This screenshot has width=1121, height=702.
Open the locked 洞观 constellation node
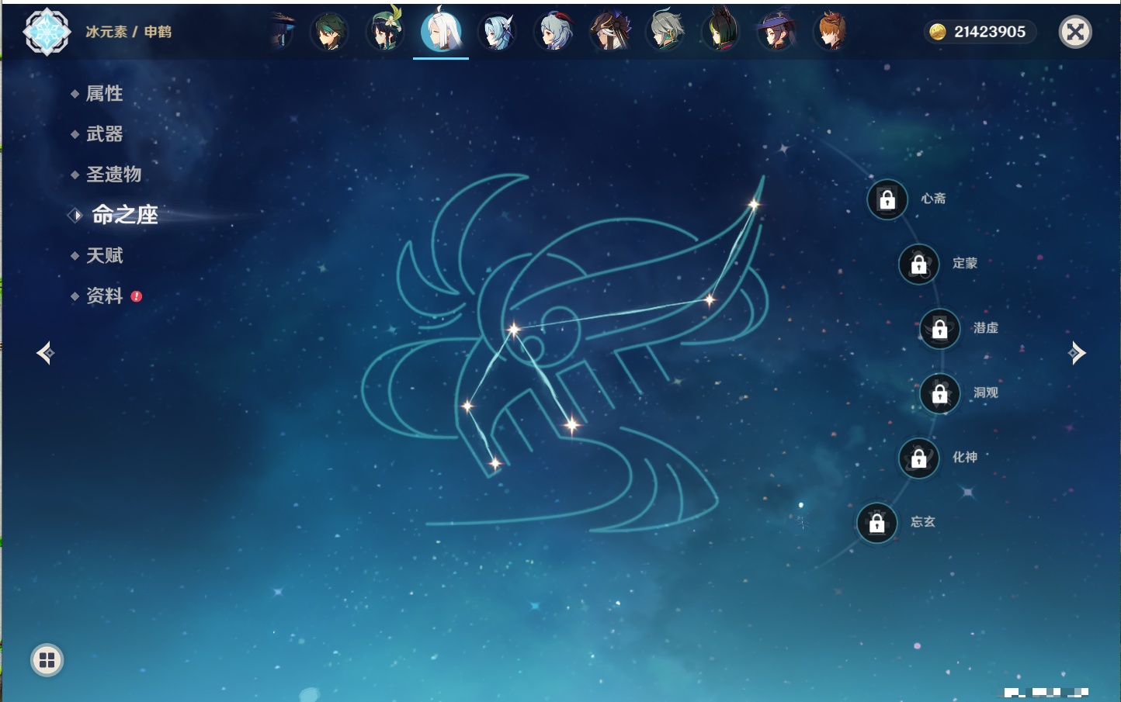tap(940, 393)
